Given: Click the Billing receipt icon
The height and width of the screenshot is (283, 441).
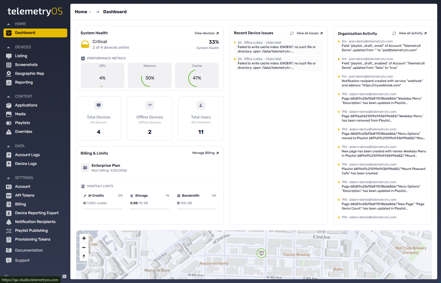Looking at the screenshot, I should [x=9, y=204].
